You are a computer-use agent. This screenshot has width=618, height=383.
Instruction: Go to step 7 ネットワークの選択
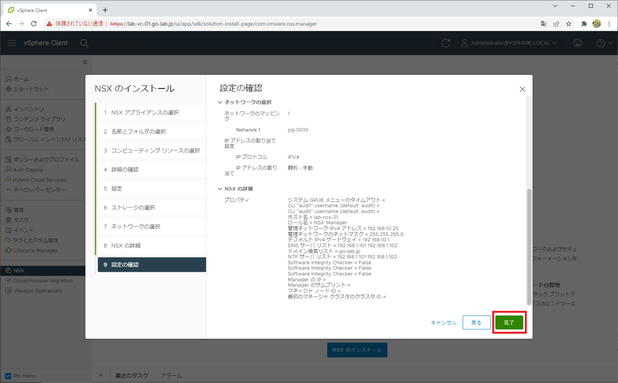(x=151, y=227)
